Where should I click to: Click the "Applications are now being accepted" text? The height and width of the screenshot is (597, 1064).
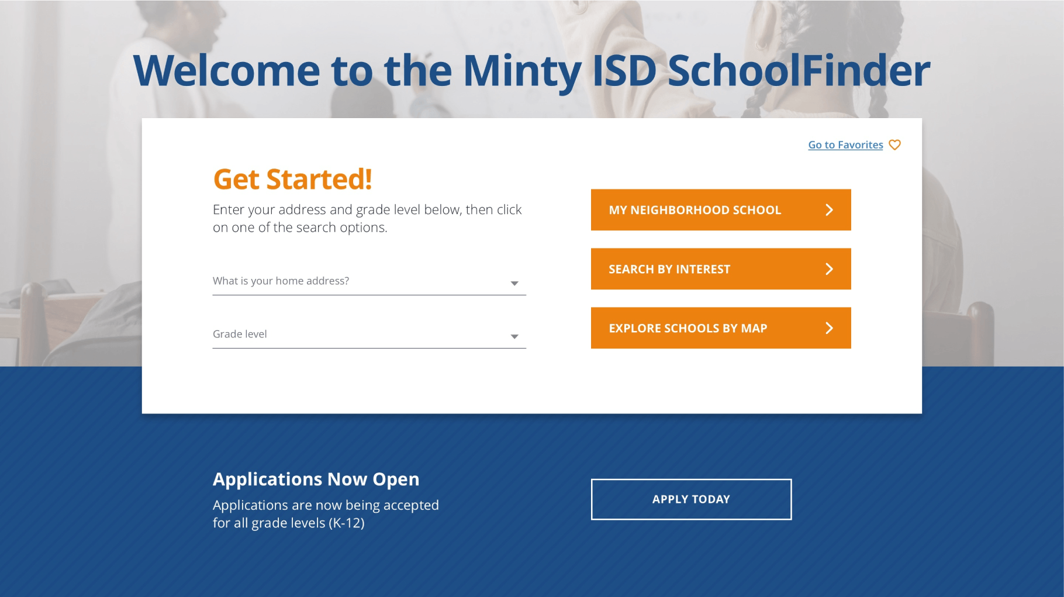coord(325,513)
